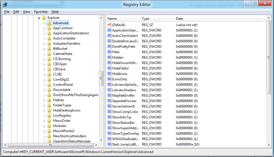Select the AutoComplete key
The image size is (274, 157).
click(64, 38)
